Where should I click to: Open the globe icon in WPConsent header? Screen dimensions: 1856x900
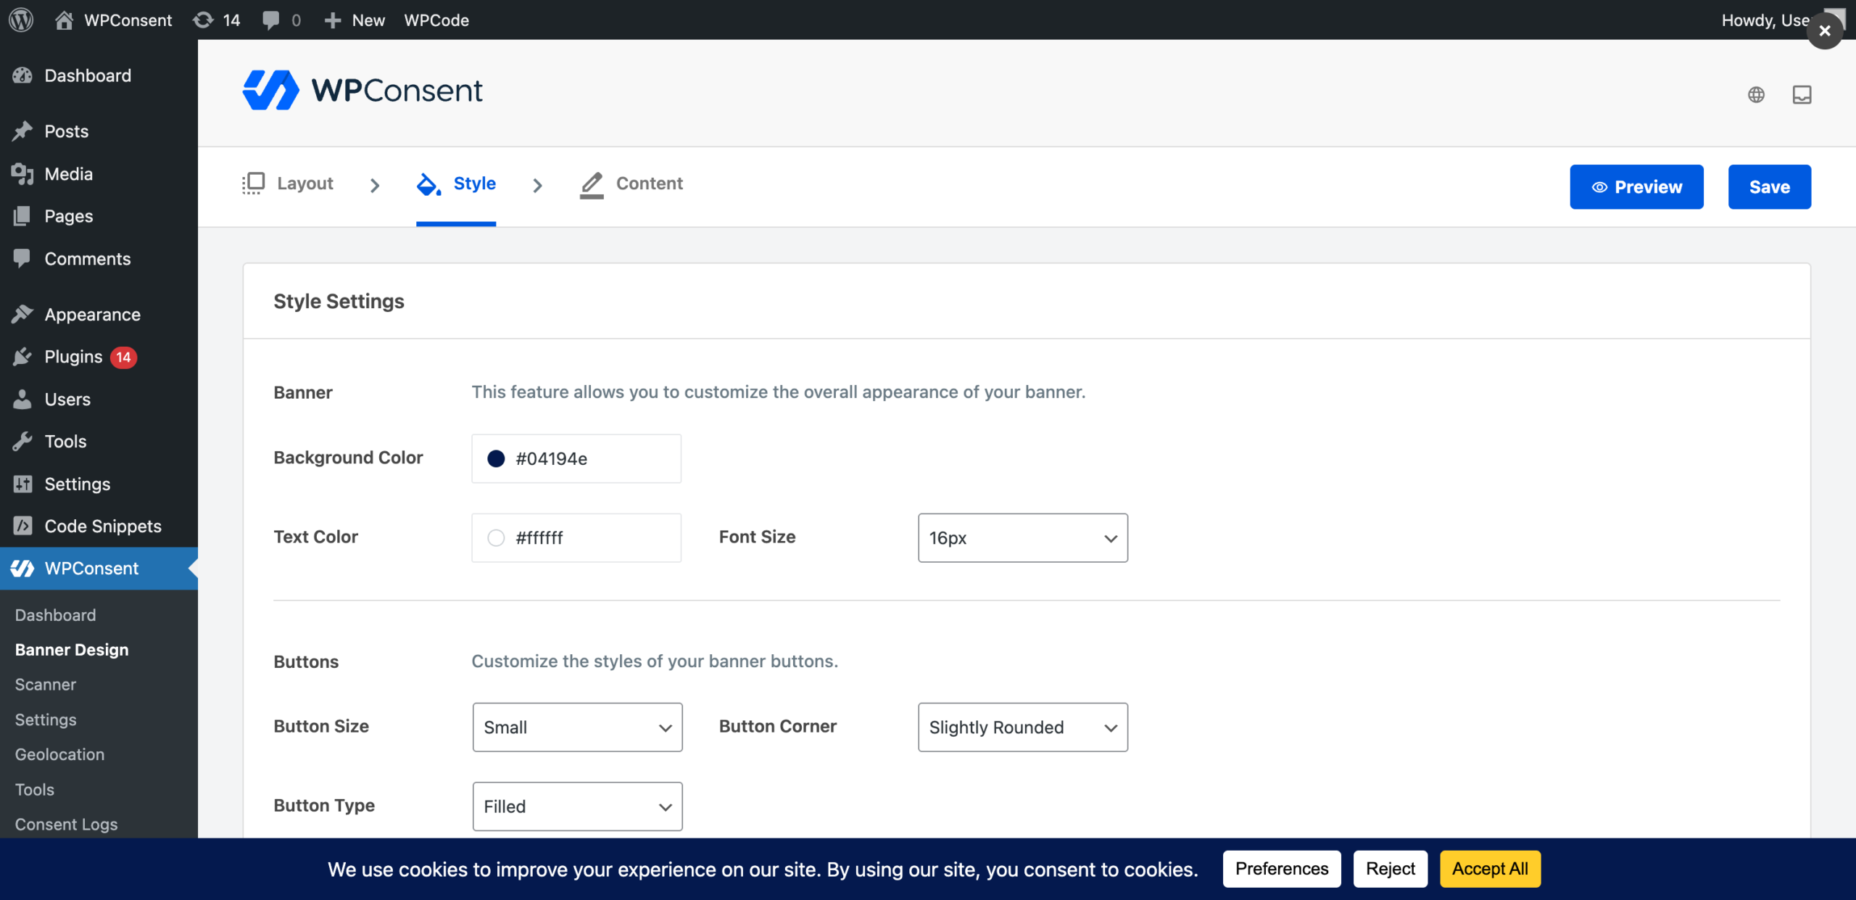[1756, 94]
